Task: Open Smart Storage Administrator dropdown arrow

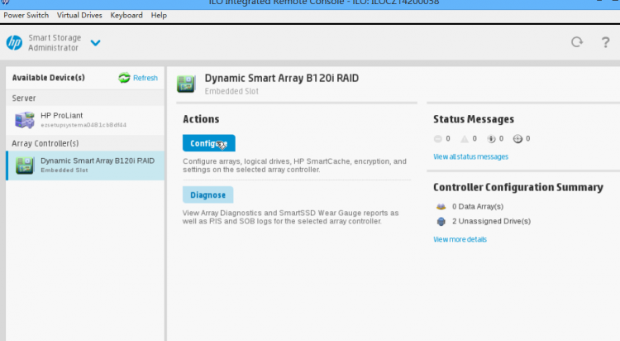Action: point(95,43)
